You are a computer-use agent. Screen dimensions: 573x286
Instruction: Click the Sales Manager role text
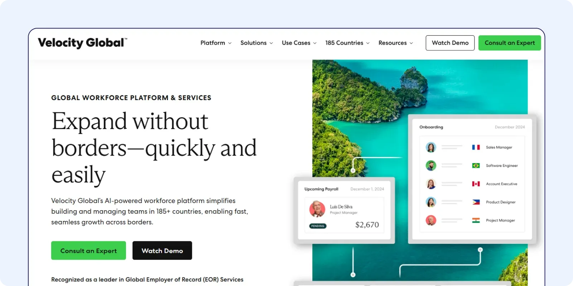pyautogui.click(x=499, y=147)
